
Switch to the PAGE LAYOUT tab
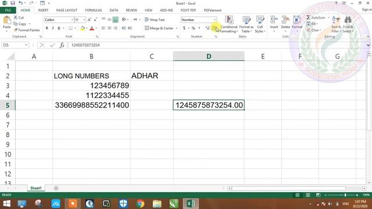(x=67, y=10)
